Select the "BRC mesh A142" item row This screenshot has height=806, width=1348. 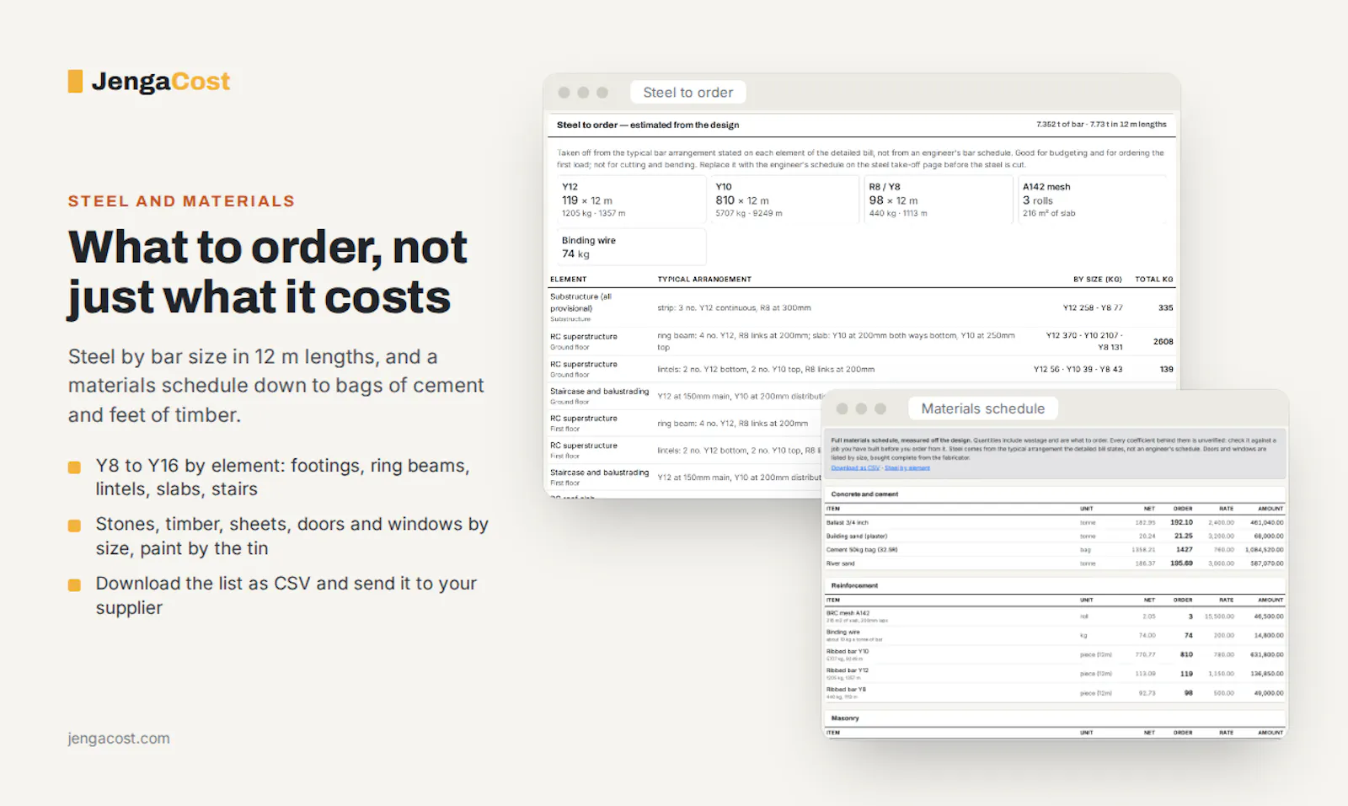1055,617
